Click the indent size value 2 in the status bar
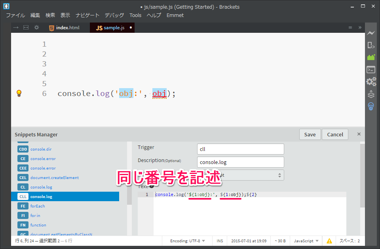The width and height of the screenshot is (380, 249). point(359,241)
